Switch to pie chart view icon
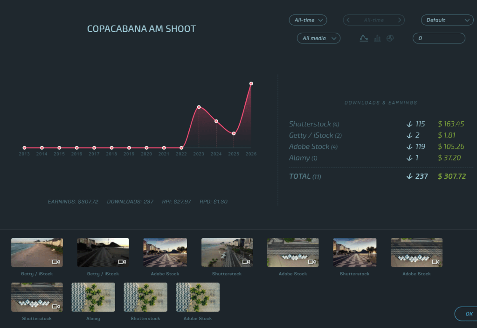This screenshot has width=477, height=328. (390, 38)
